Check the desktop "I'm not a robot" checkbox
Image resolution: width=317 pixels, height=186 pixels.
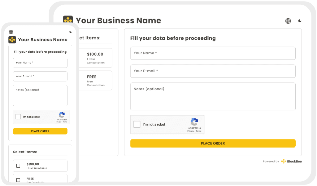click(137, 124)
